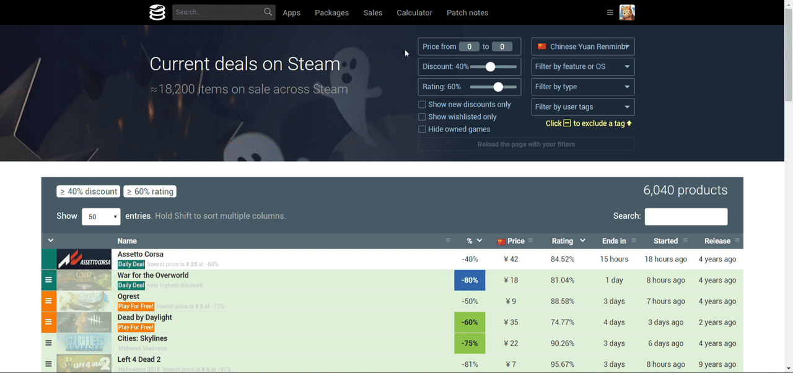Click the ≥ 40% discount filter tag
The width and height of the screenshot is (793, 373).
[89, 191]
